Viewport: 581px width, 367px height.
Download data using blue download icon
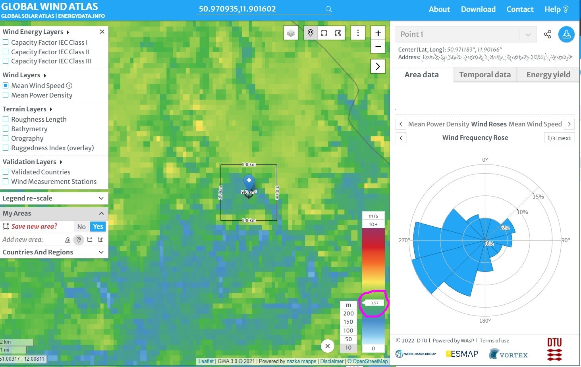pyautogui.click(x=566, y=34)
